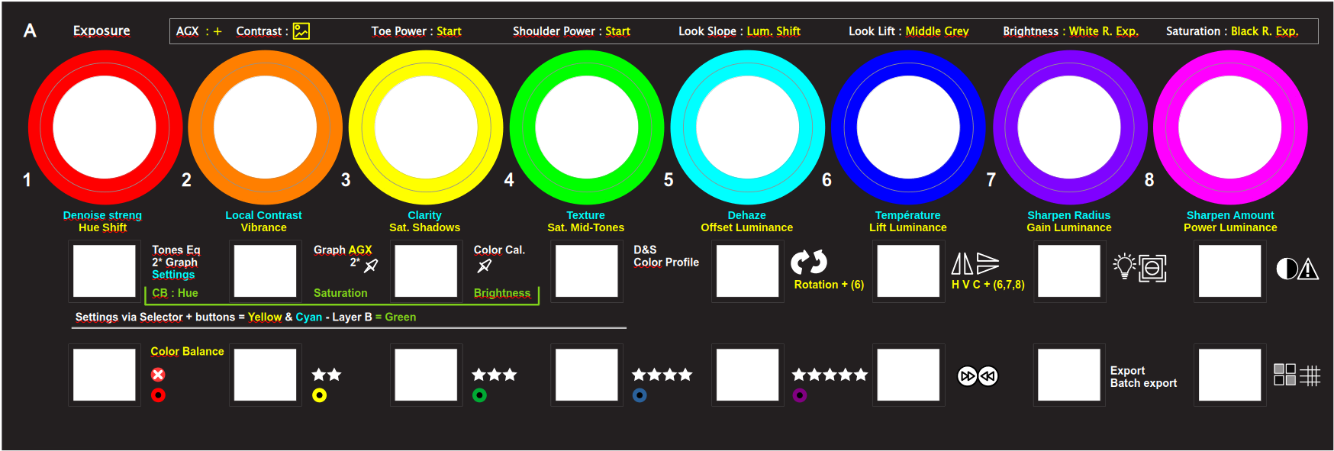Click the 'Hue Shift' label under knob 1
The width and height of the screenshot is (1334, 451).
point(102,227)
